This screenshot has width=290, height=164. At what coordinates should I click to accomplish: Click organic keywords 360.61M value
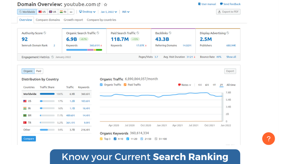(95, 46)
